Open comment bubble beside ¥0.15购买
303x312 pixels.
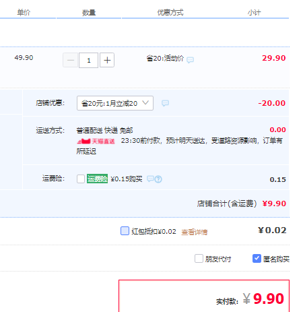pyautogui.click(x=150, y=179)
